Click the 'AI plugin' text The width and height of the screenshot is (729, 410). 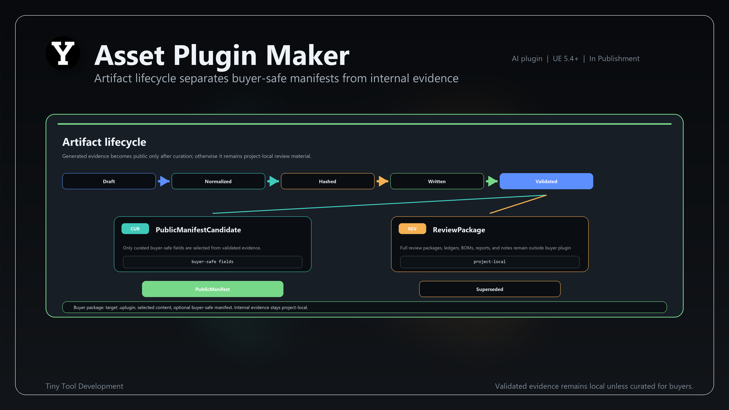(x=527, y=58)
